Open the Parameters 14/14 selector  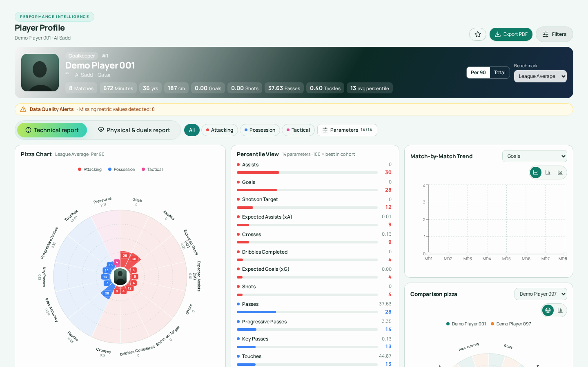pyautogui.click(x=347, y=130)
